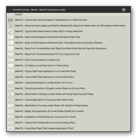This screenshot has height=138, width=137.
Task: Select Cone Tie Installation in a Gang Form
Action: pyautogui.click(x=38, y=60)
